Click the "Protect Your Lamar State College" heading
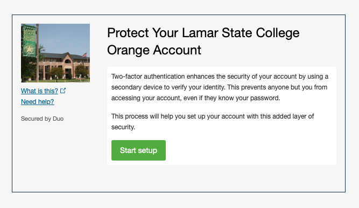The image size is (359, 208). pyautogui.click(x=203, y=33)
